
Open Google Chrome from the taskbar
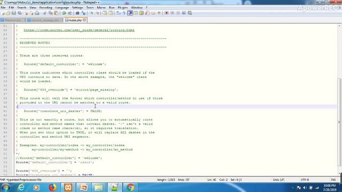[x=130, y=187]
